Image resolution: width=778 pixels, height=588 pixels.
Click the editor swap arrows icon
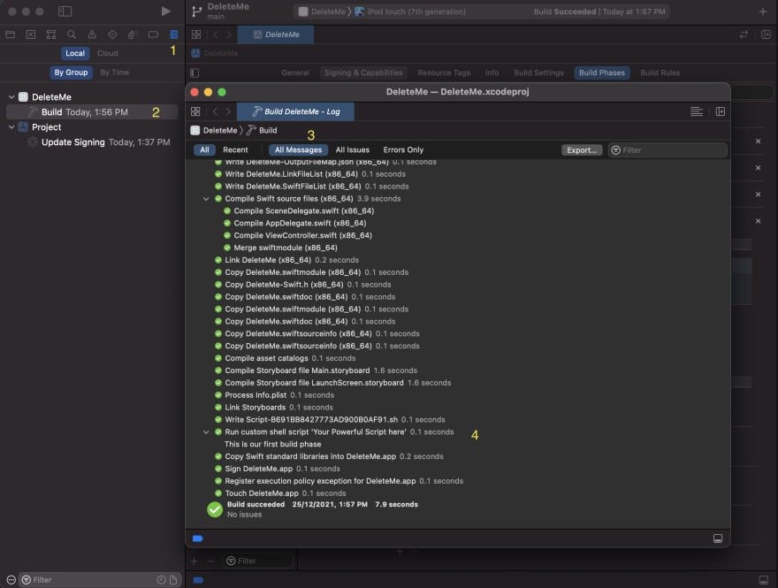(x=744, y=34)
